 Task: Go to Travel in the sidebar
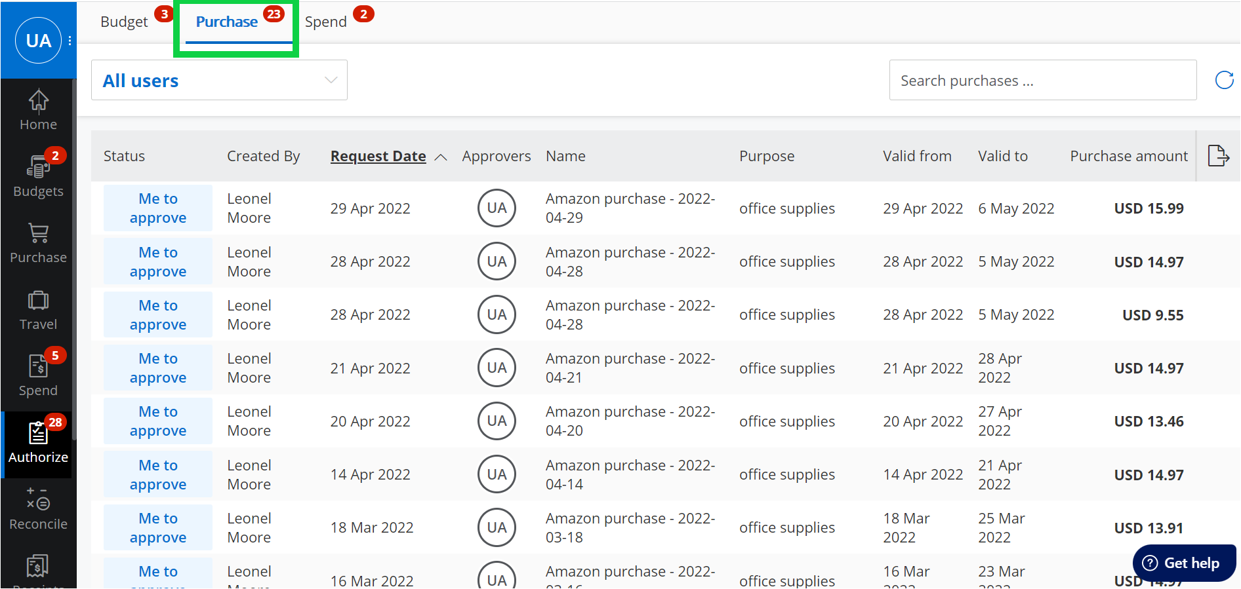click(38, 311)
